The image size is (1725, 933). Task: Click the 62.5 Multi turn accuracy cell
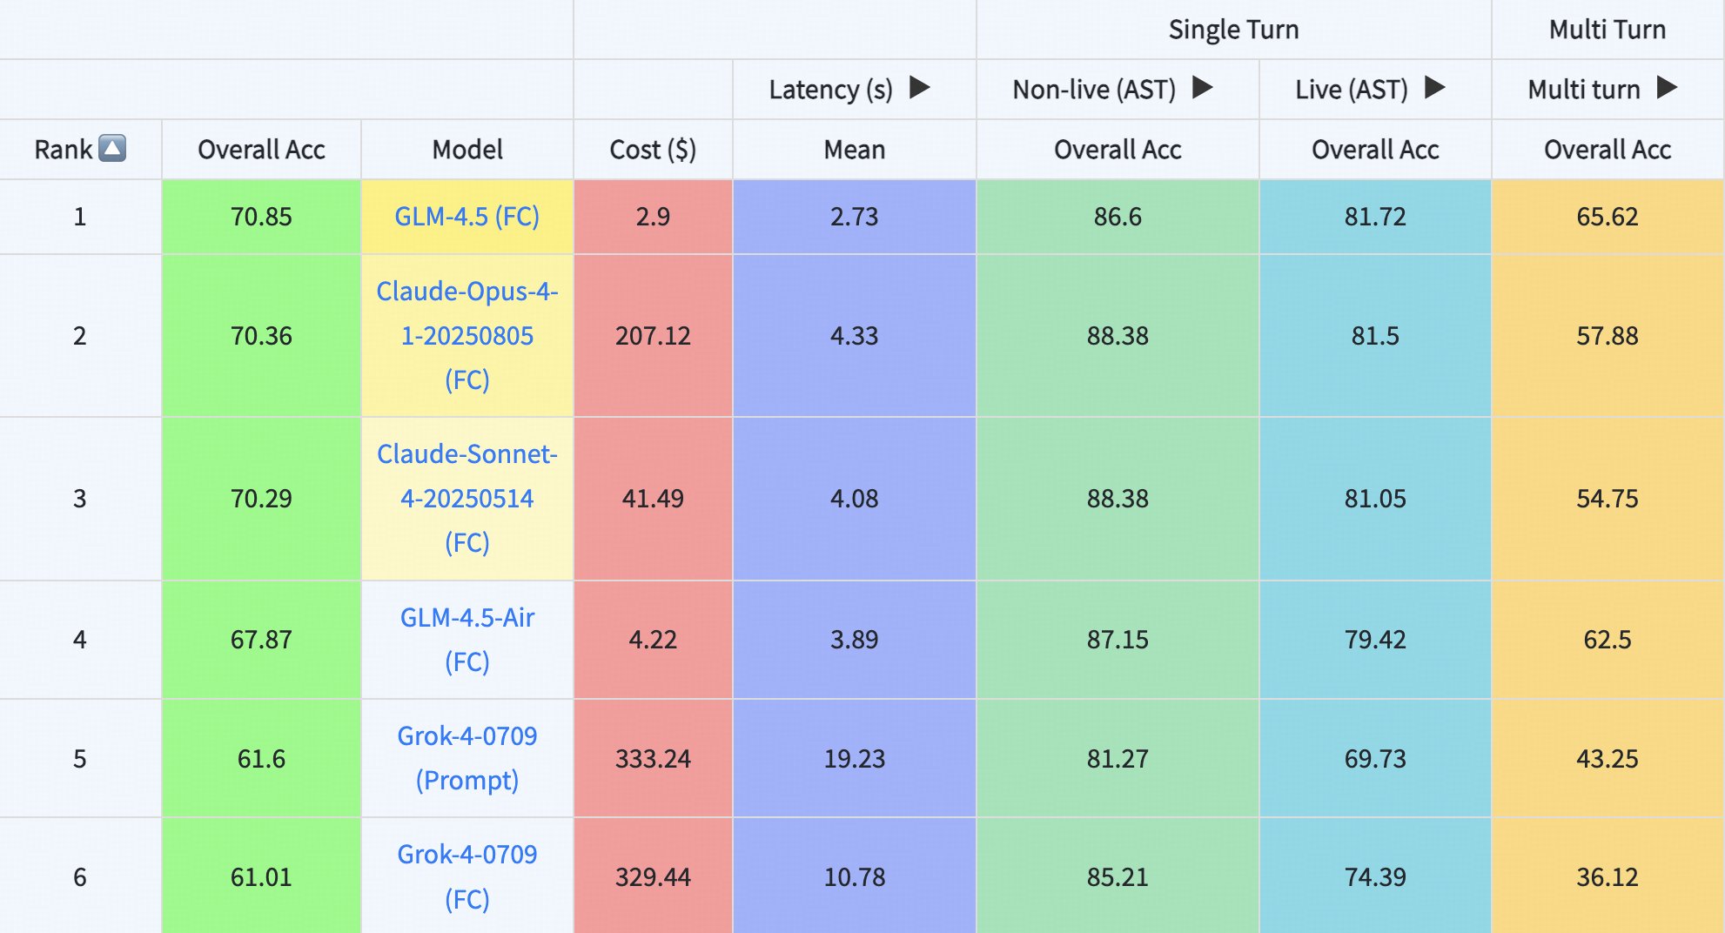(x=1608, y=639)
